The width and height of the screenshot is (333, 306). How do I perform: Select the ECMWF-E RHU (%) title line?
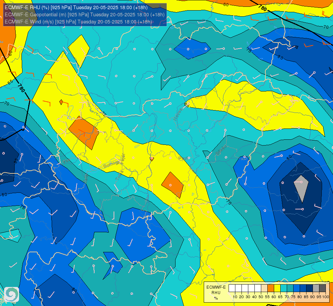76,7
